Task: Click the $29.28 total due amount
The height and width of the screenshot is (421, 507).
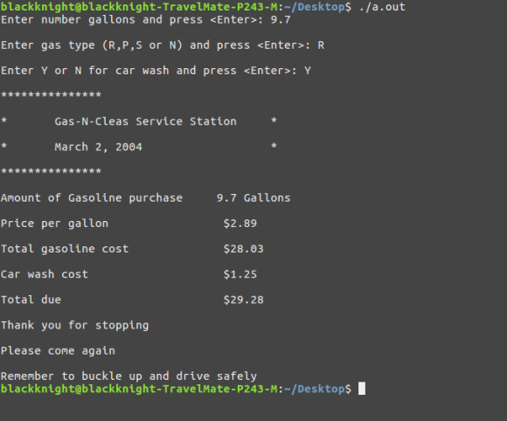Action: 244,300
